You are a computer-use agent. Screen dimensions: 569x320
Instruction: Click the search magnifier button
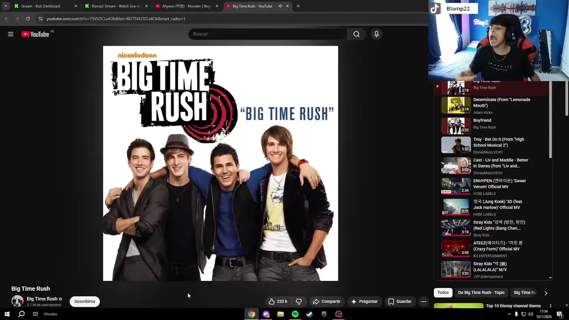pyautogui.click(x=357, y=34)
